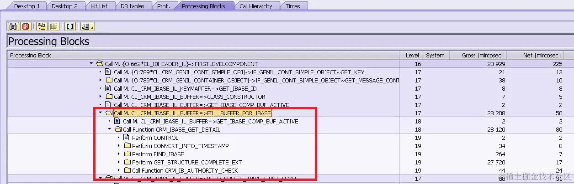This screenshot has width=574, height=184.
Task: Select Call Function CRM_IBASE_GET_DETAIL row
Action: (x=171, y=129)
